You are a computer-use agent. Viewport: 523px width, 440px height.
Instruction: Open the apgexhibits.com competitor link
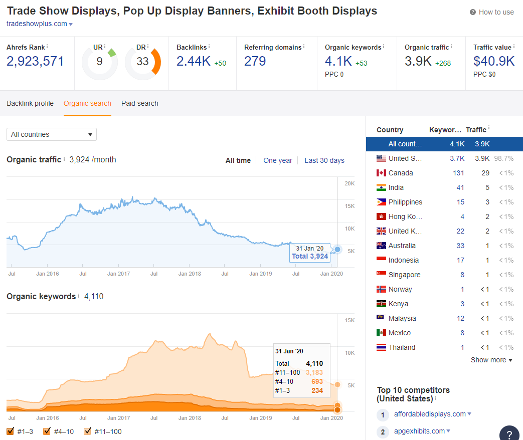419,431
